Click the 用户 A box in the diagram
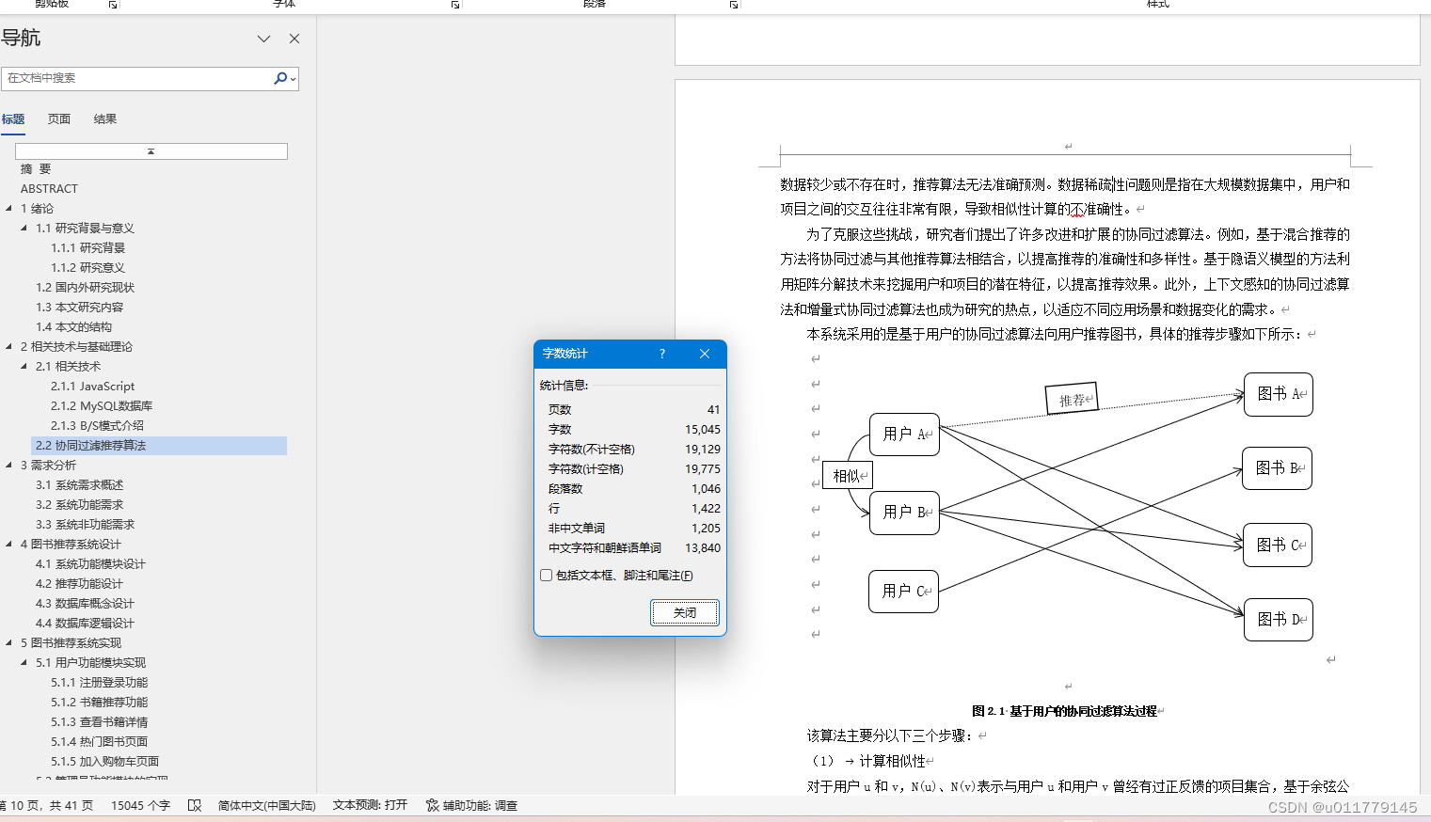The image size is (1431, 822). tap(904, 435)
